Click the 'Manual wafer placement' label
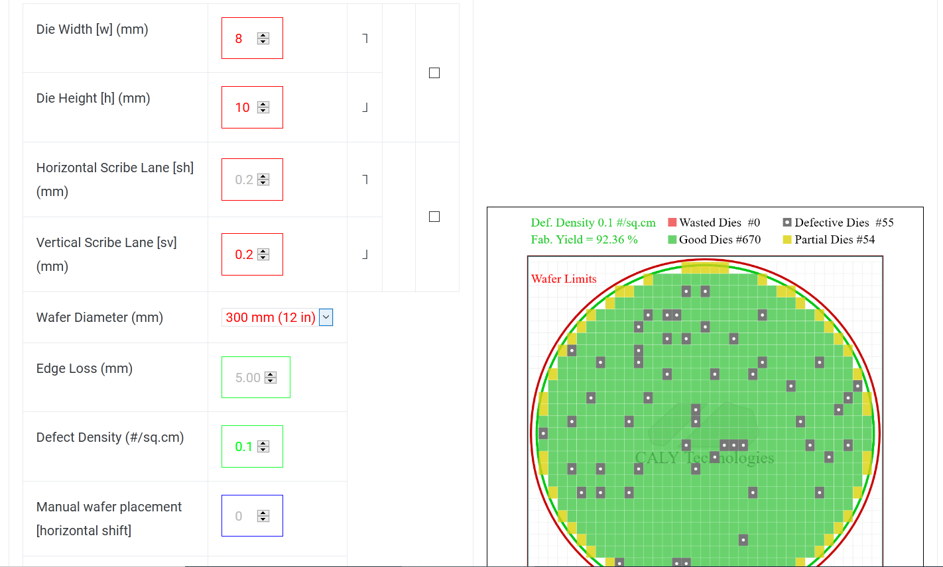943x567 pixels. point(109,507)
